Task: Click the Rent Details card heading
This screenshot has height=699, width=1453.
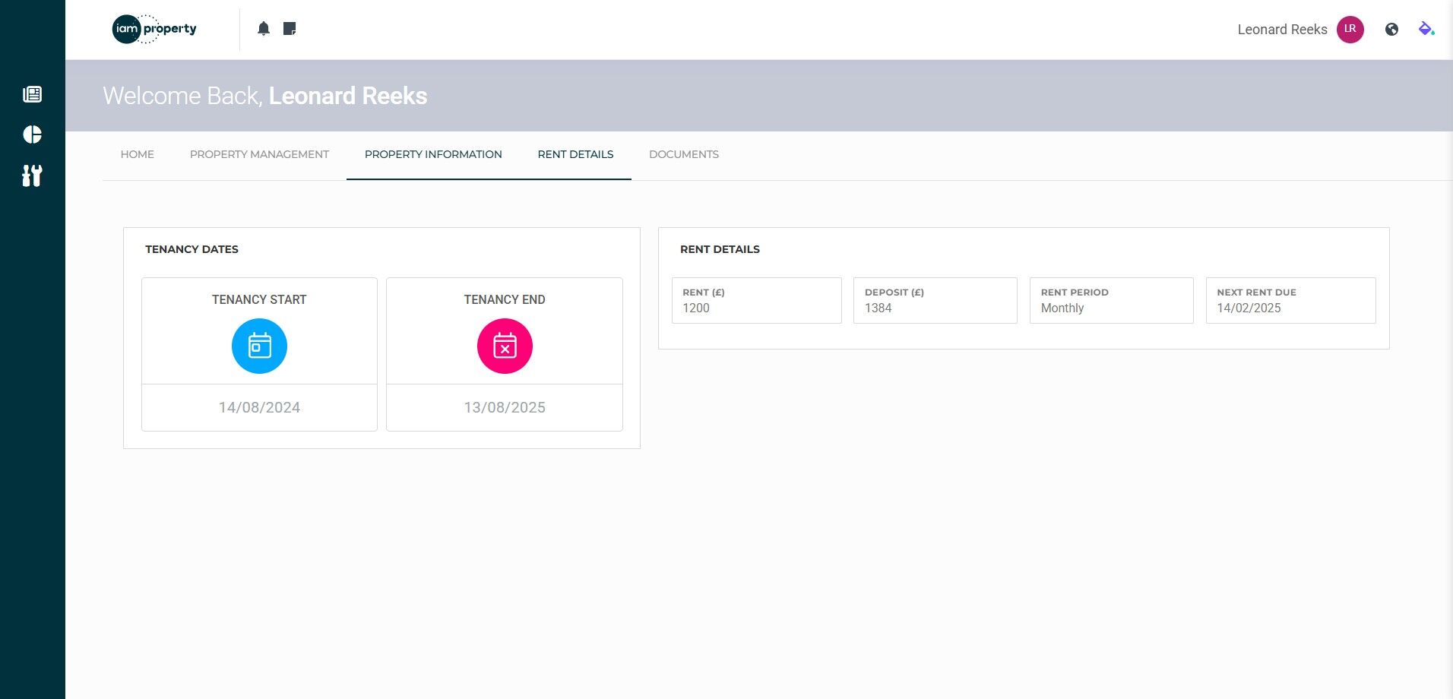Action: pyautogui.click(x=720, y=249)
